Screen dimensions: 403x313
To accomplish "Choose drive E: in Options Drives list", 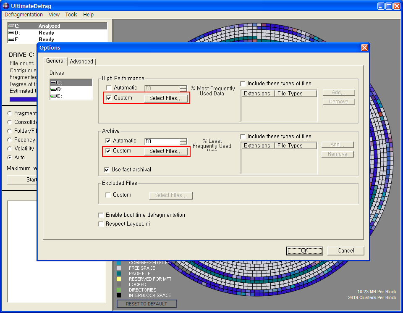I will point(71,96).
